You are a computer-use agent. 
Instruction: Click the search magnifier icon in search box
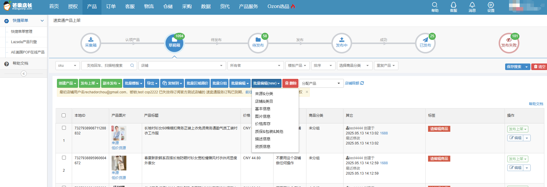132,66
